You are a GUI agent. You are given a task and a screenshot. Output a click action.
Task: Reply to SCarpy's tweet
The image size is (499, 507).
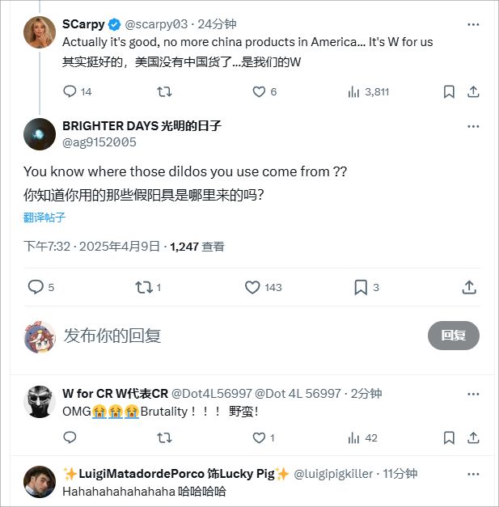70,92
